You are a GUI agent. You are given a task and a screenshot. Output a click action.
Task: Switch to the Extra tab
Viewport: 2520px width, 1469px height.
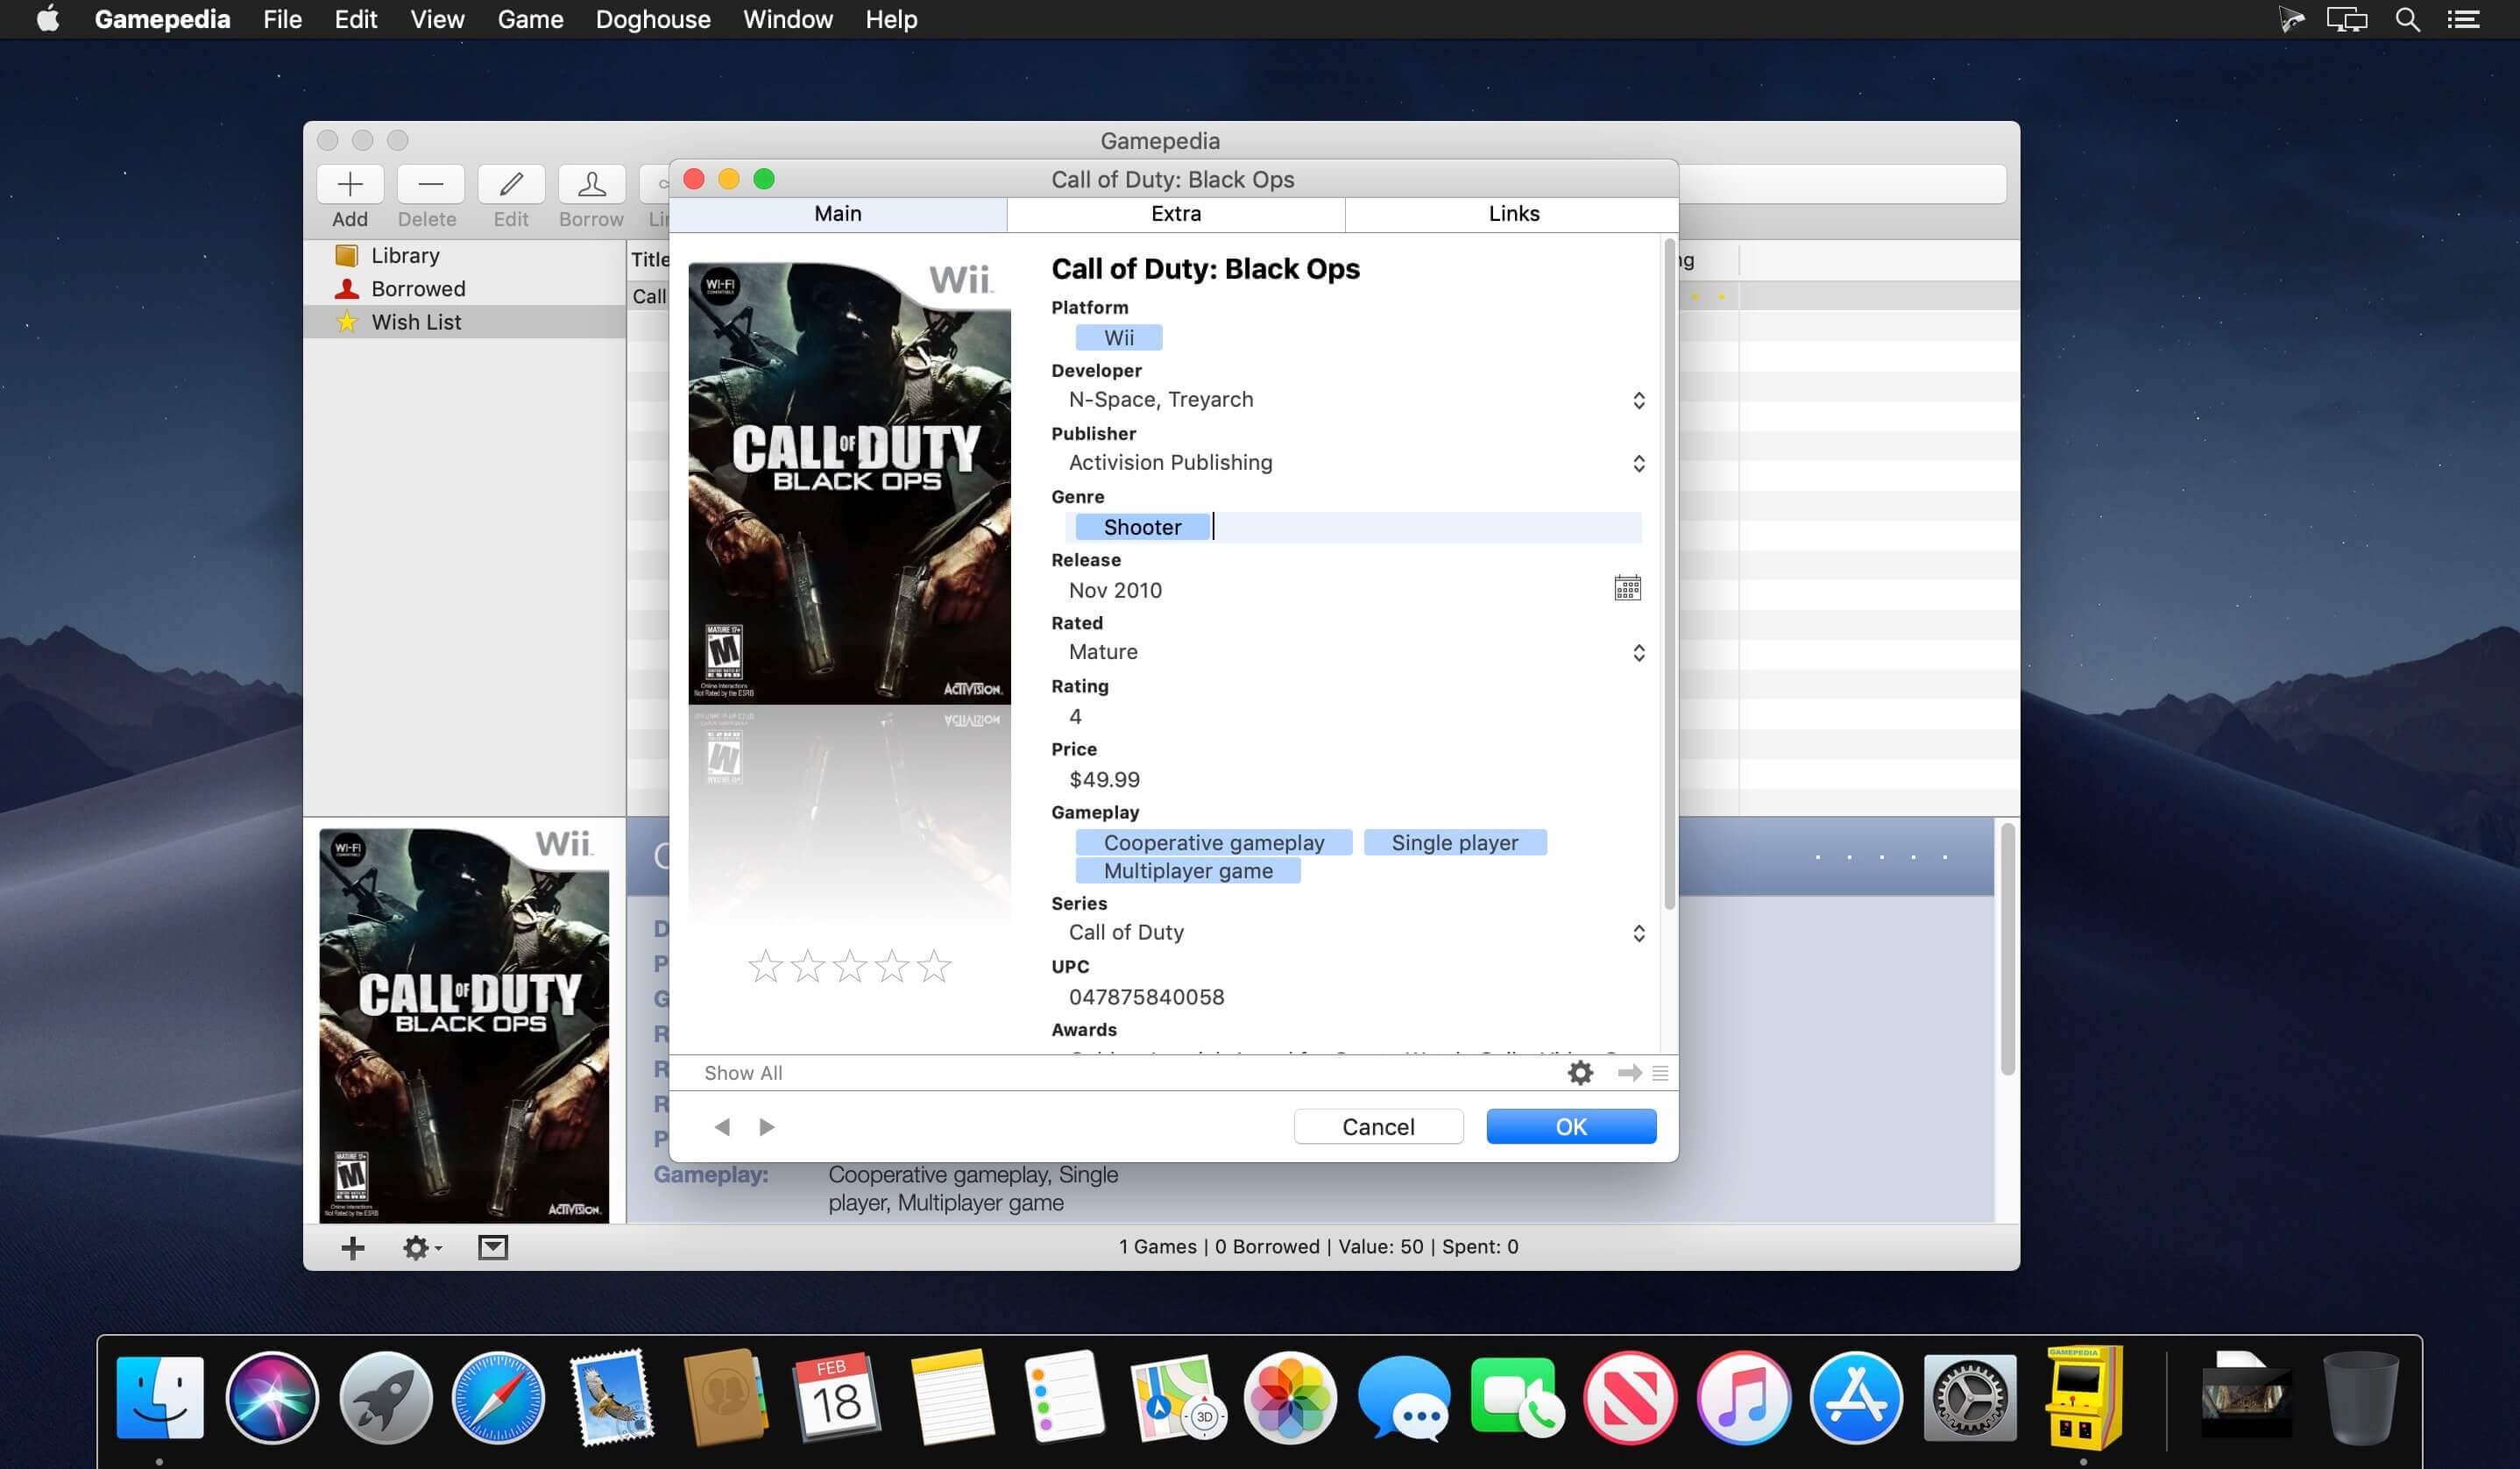tap(1175, 214)
